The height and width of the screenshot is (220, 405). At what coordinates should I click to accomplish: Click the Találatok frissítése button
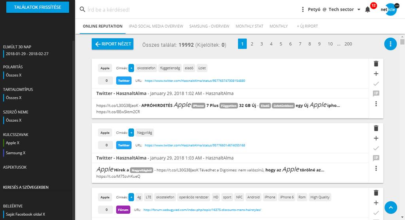(x=38, y=7)
